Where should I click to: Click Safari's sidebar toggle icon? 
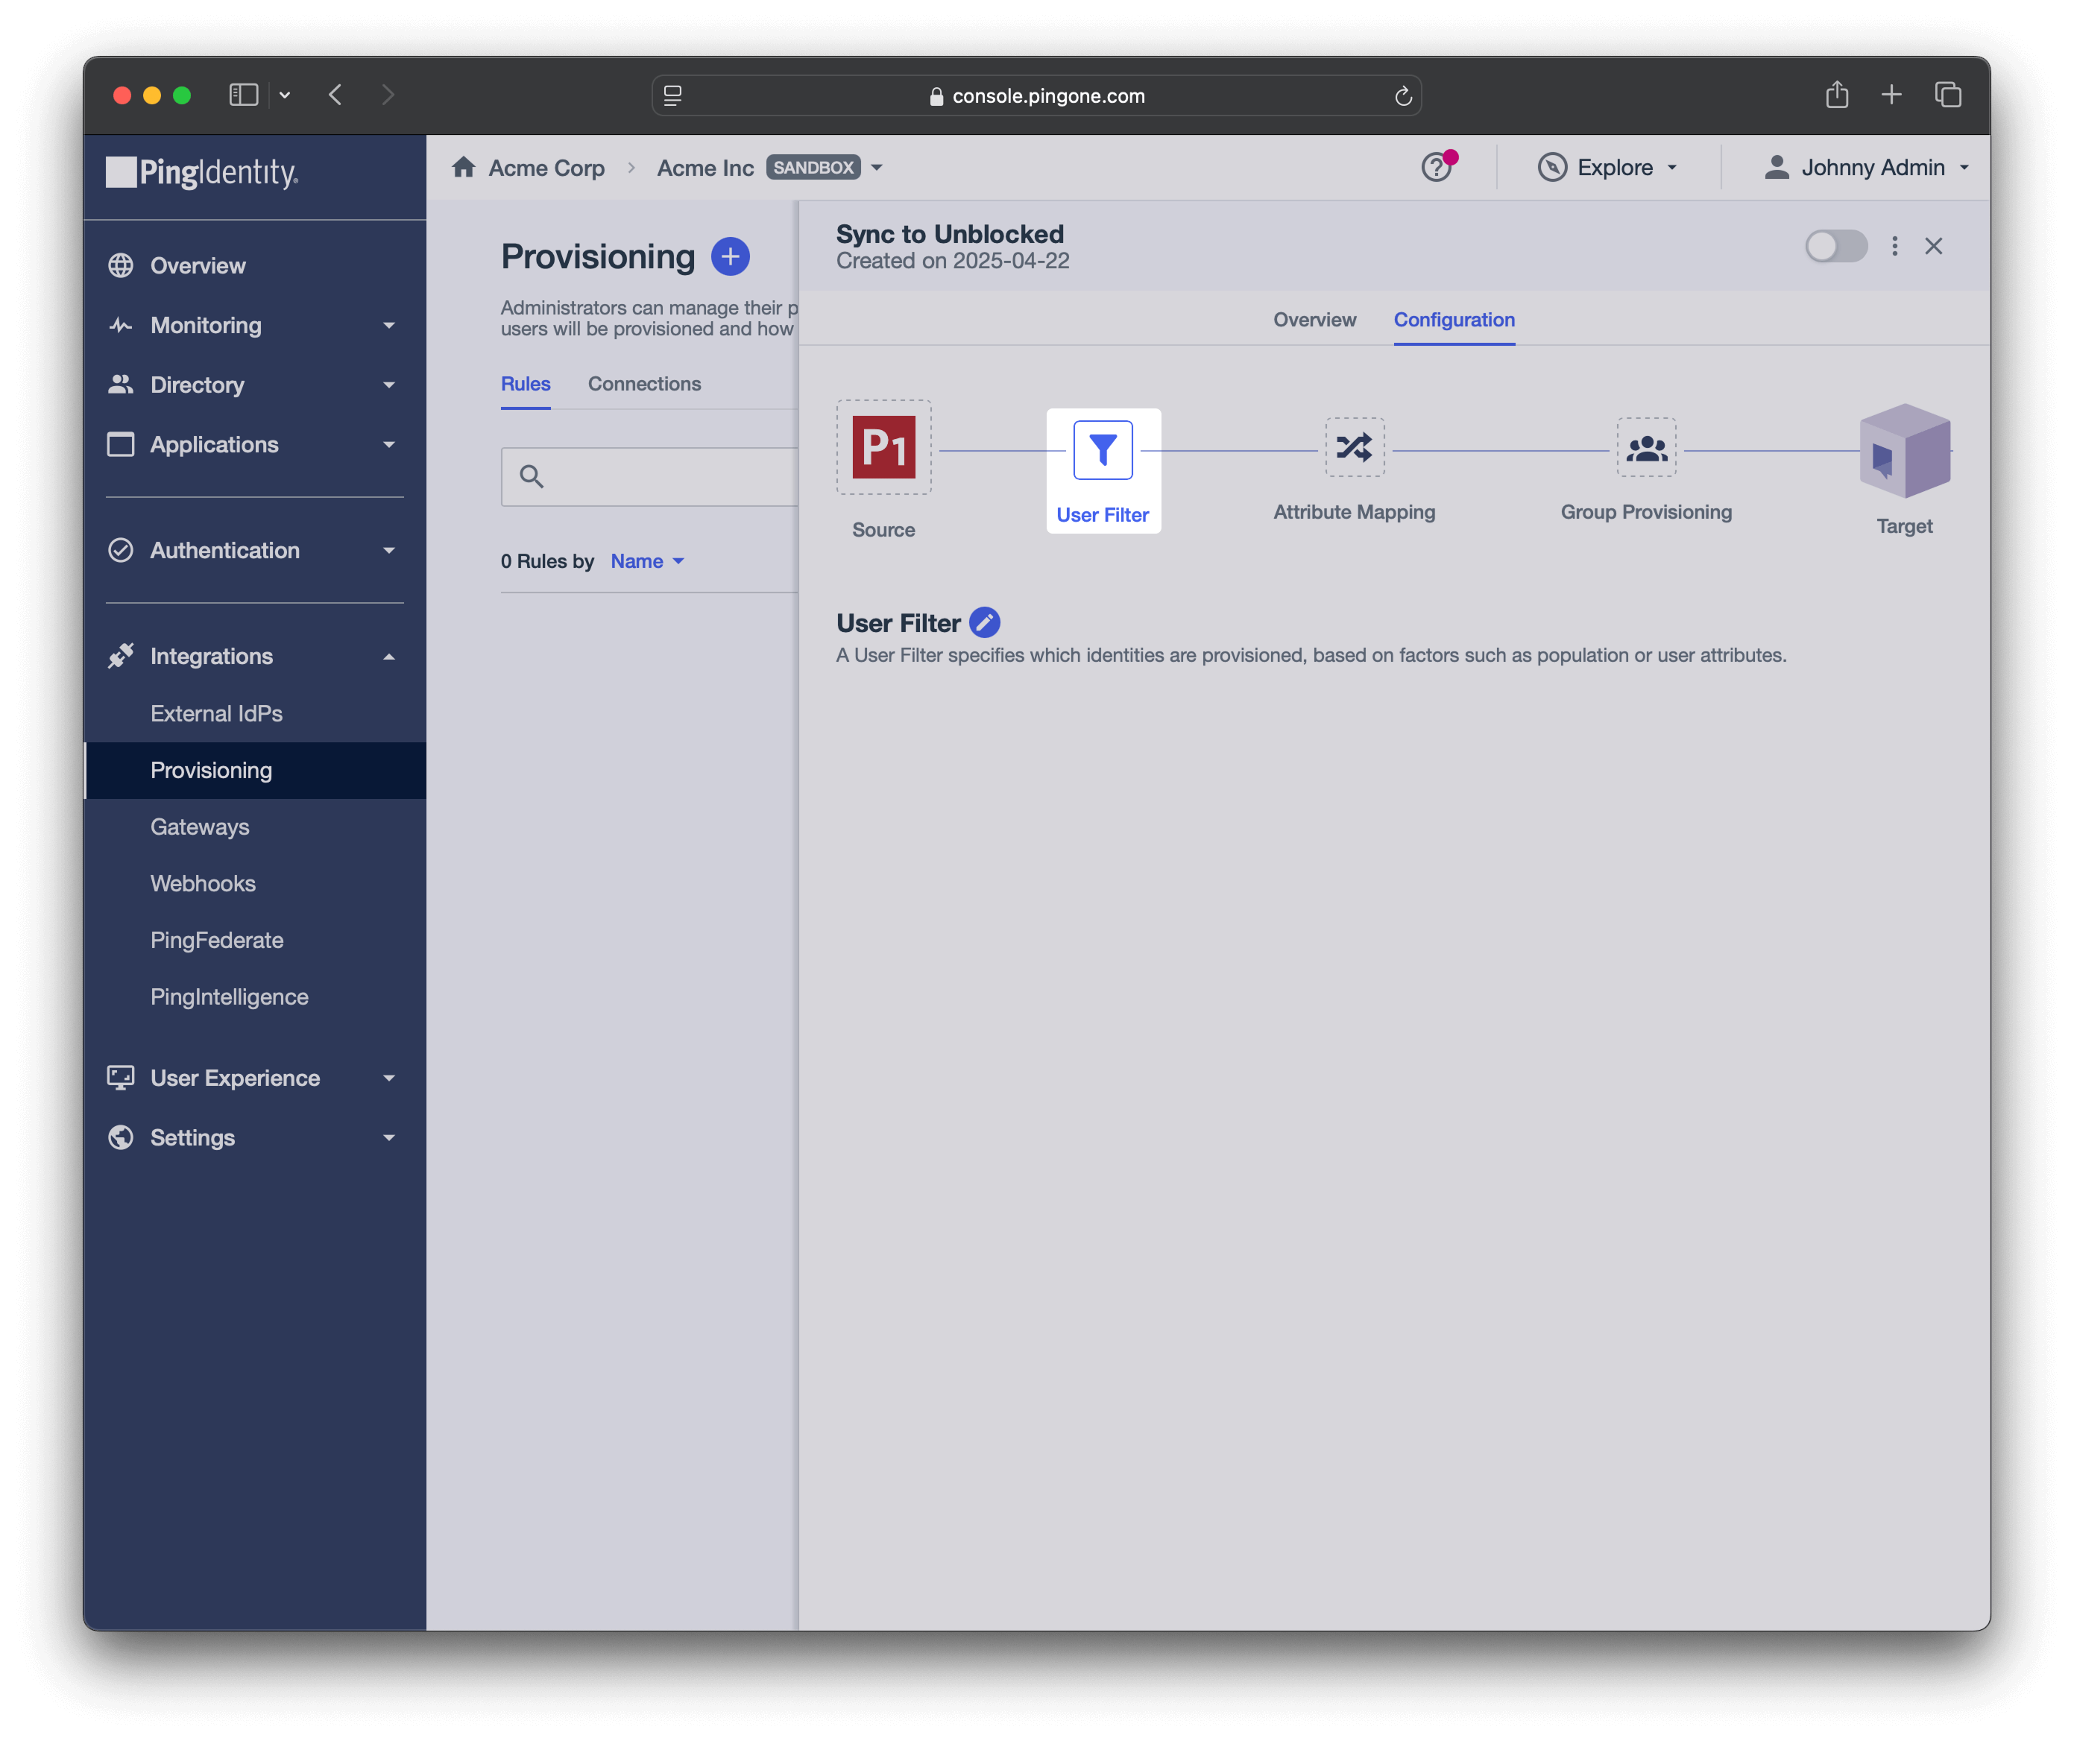243,95
